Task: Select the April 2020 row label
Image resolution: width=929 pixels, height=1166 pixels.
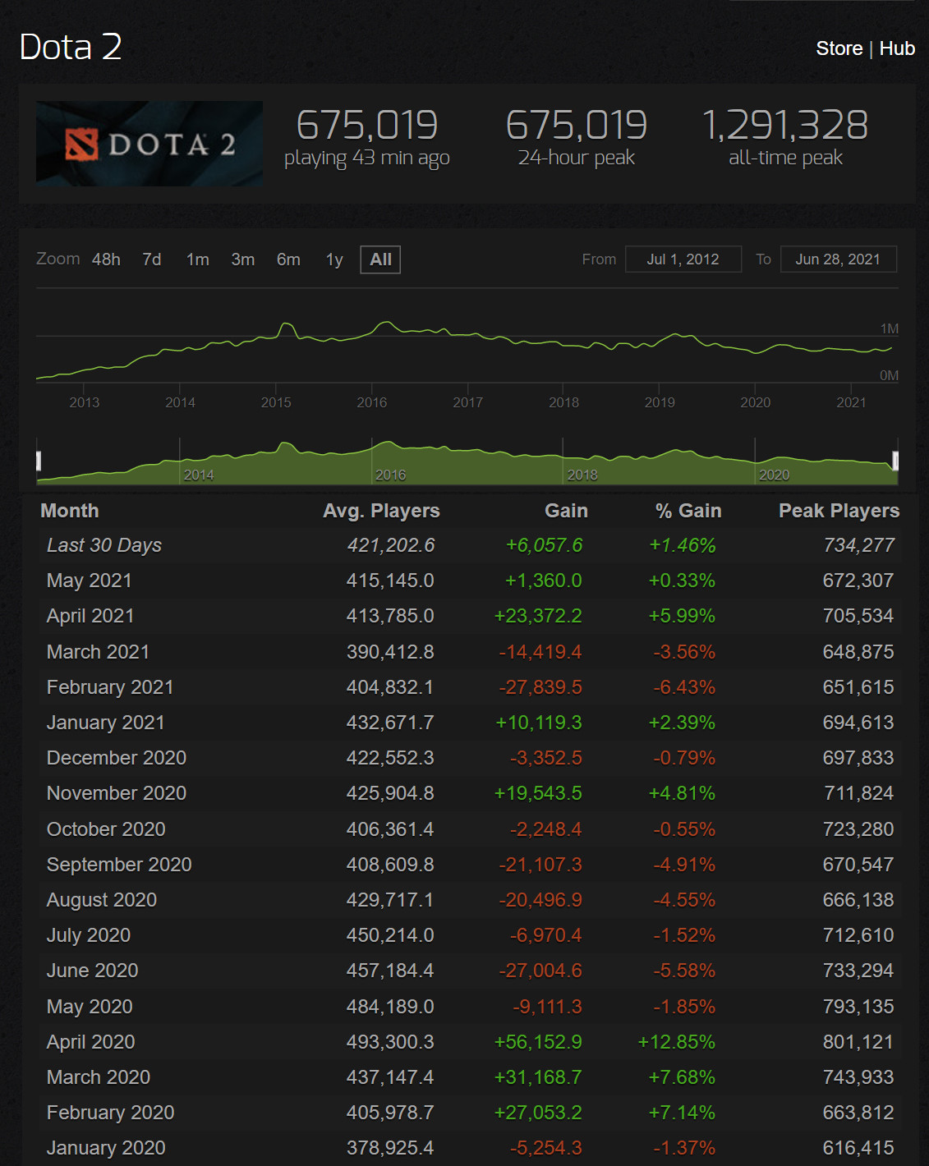Action: (91, 1042)
